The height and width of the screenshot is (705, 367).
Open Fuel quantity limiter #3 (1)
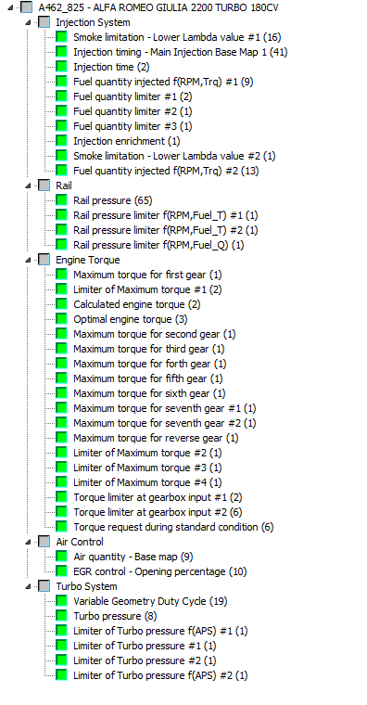point(133,126)
